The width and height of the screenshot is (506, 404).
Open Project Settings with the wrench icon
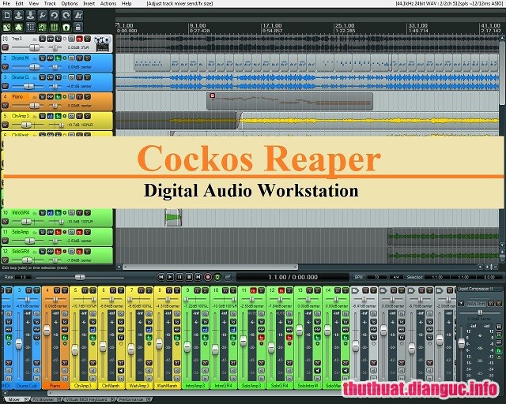42,15
